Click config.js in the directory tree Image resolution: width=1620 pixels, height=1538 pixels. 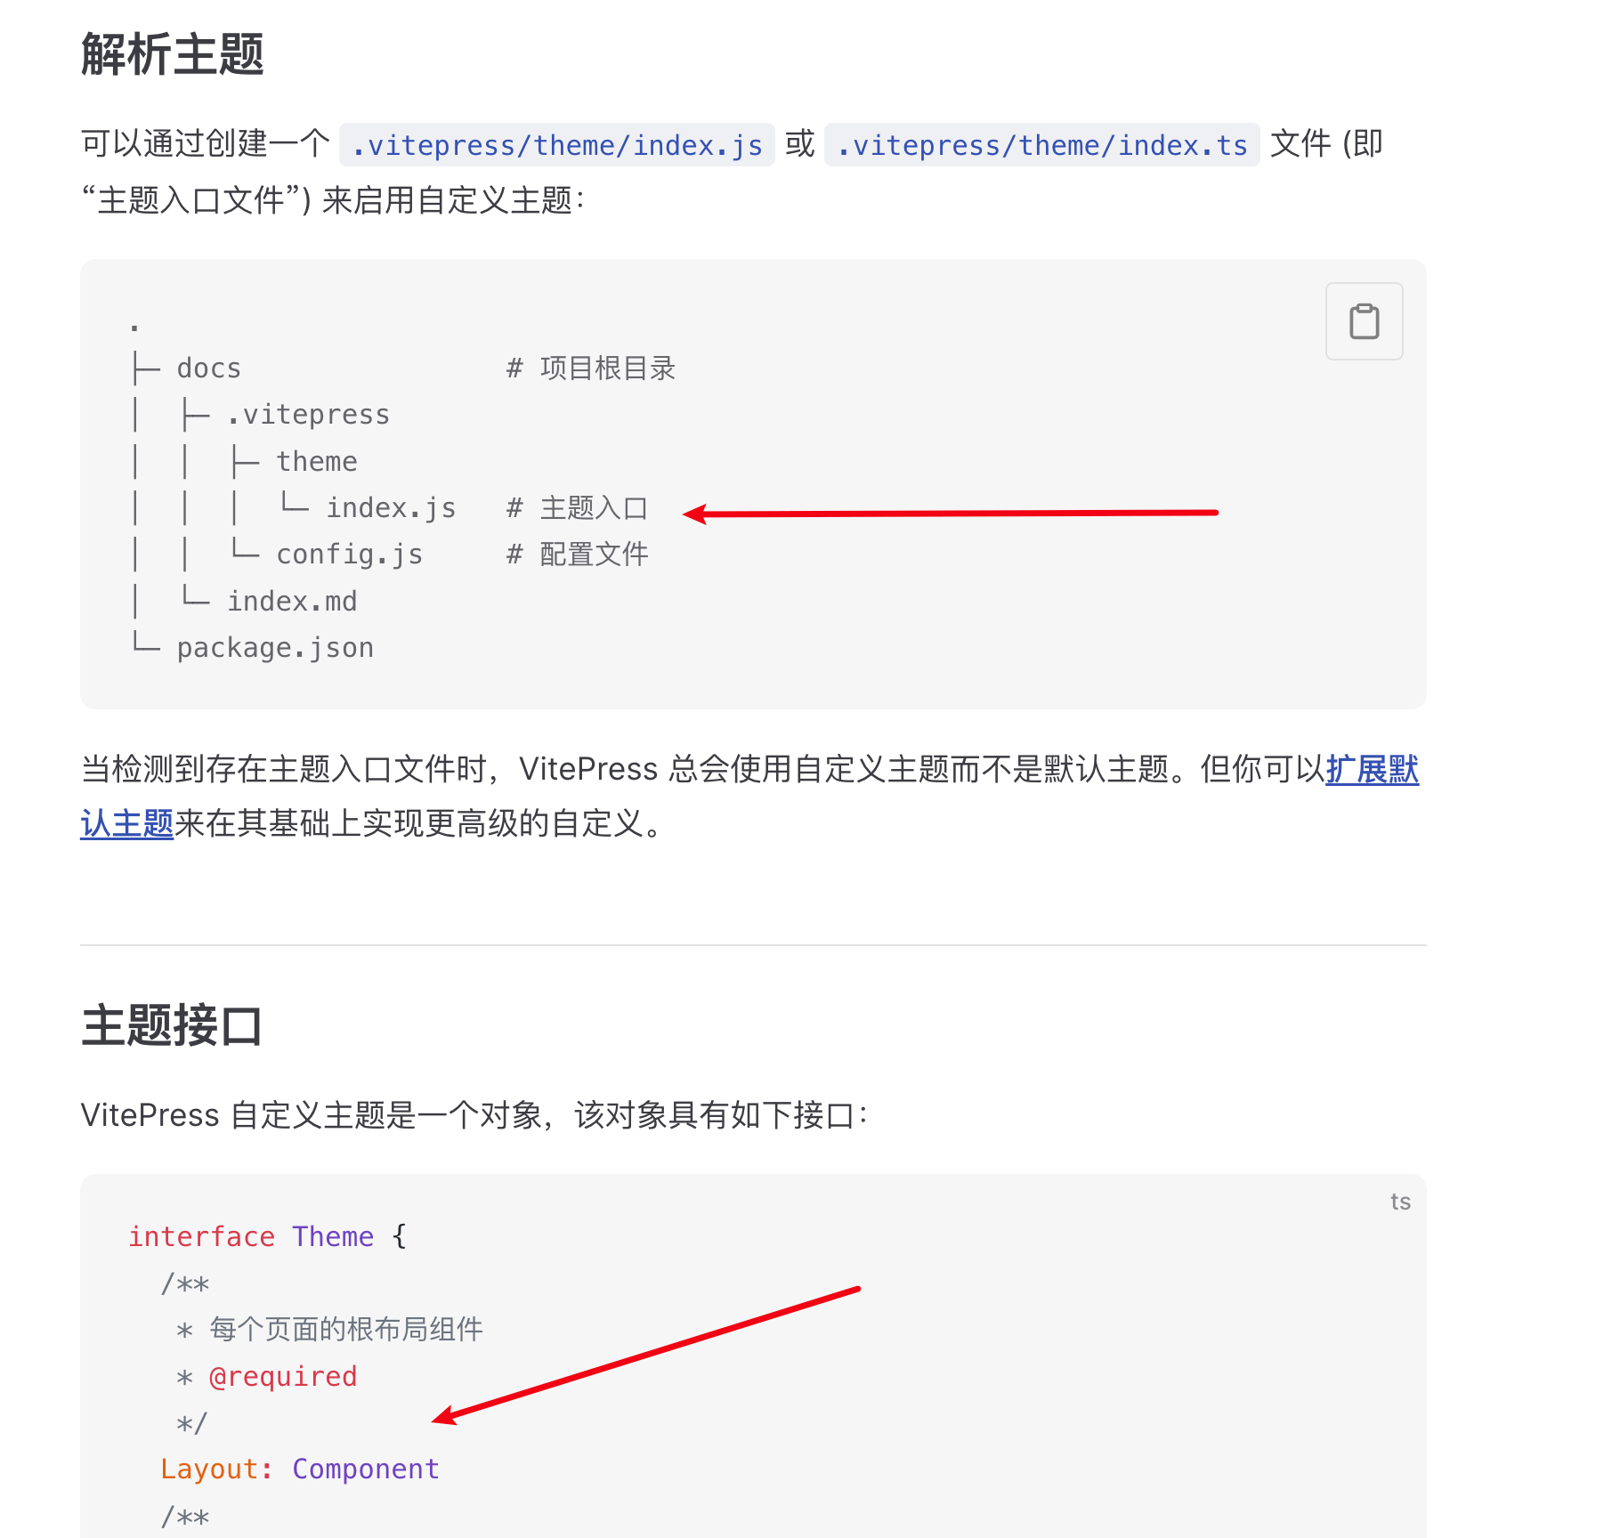pos(350,554)
